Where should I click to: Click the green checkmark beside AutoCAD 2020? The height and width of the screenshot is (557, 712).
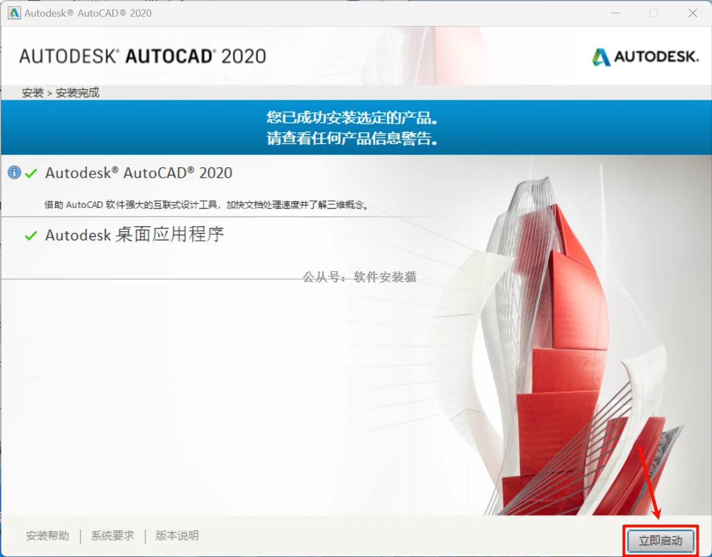tap(31, 172)
